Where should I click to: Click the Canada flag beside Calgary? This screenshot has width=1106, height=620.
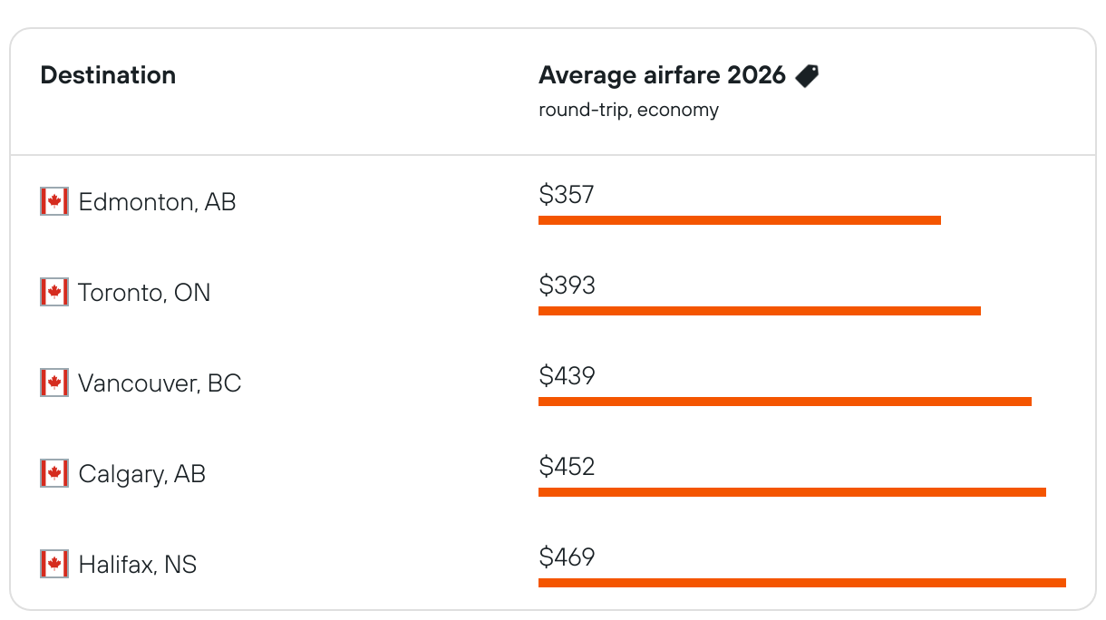[x=54, y=473]
